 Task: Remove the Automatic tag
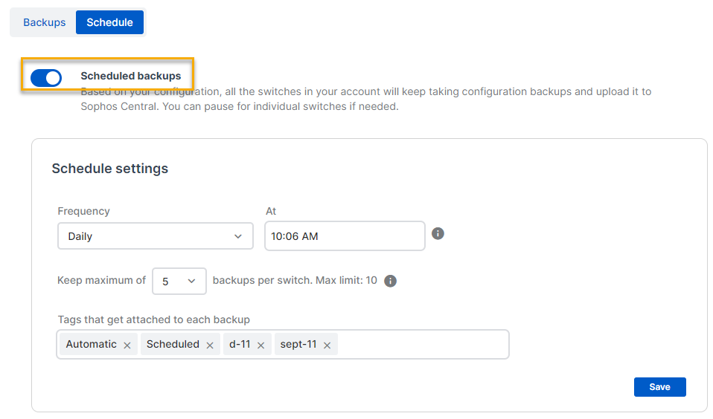[127, 345]
